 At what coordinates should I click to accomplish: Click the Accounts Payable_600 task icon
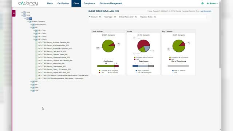[36, 43]
